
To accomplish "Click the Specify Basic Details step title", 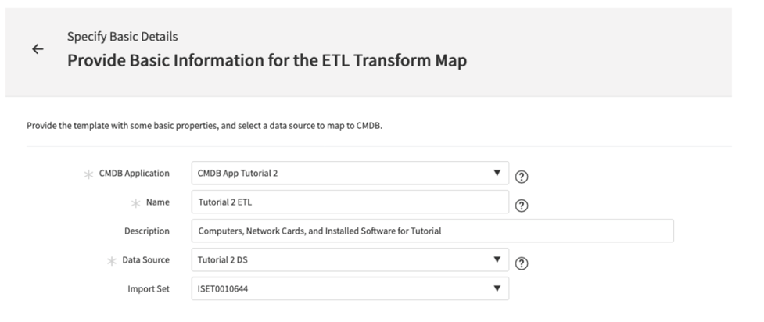I will (122, 37).
